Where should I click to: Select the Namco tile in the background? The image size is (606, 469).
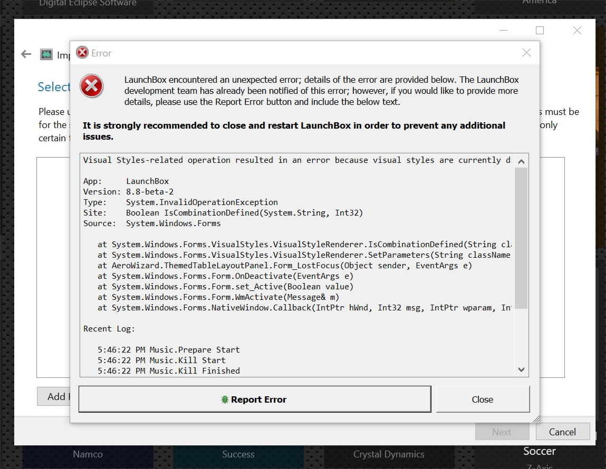tap(88, 454)
